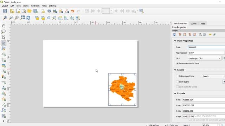The image size is (225, 126).
Task: Switch to the Atlas panel tab
Action: 202,23
